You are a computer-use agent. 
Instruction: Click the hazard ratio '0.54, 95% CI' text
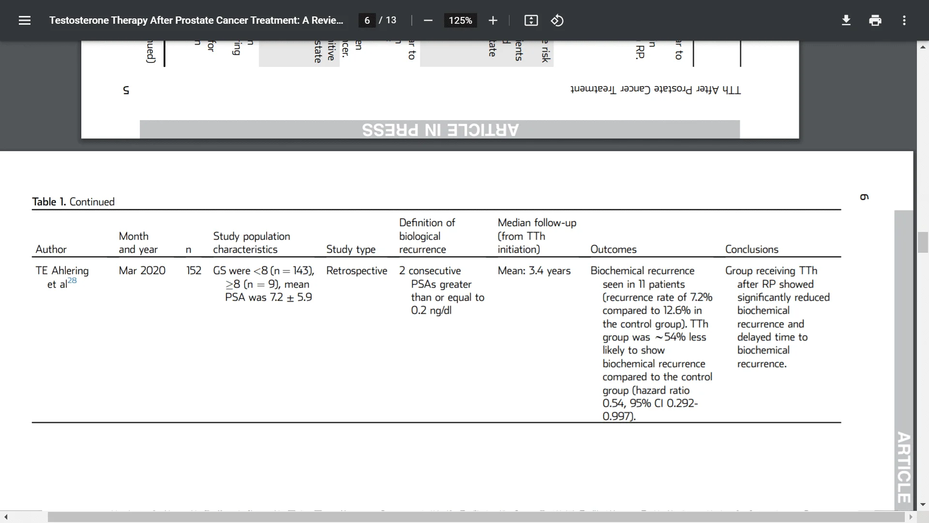point(633,403)
